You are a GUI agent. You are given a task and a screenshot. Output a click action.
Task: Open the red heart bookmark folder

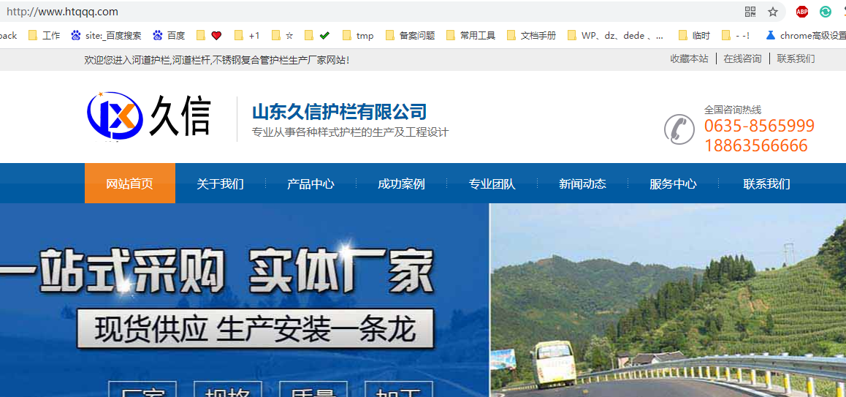pyautogui.click(x=210, y=35)
